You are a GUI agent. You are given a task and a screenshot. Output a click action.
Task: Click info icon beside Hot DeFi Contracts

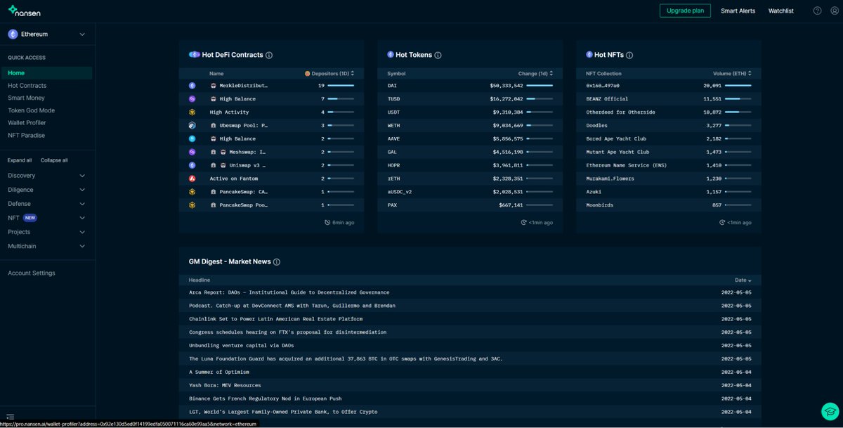coord(269,55)
